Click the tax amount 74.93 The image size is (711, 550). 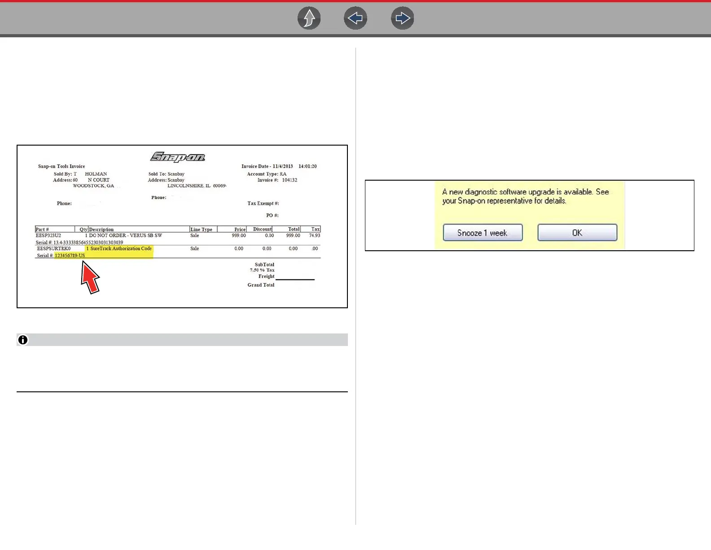coord(315,235)
